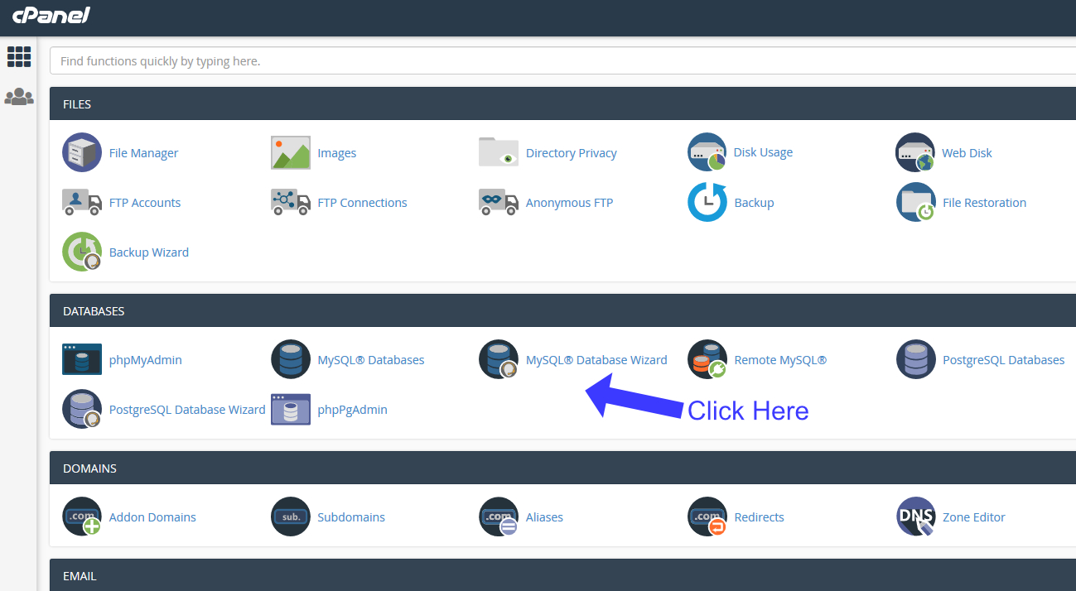1076x591 pixels.
Task: Click the Web Disk drive icon
Action: coord(915,152)
